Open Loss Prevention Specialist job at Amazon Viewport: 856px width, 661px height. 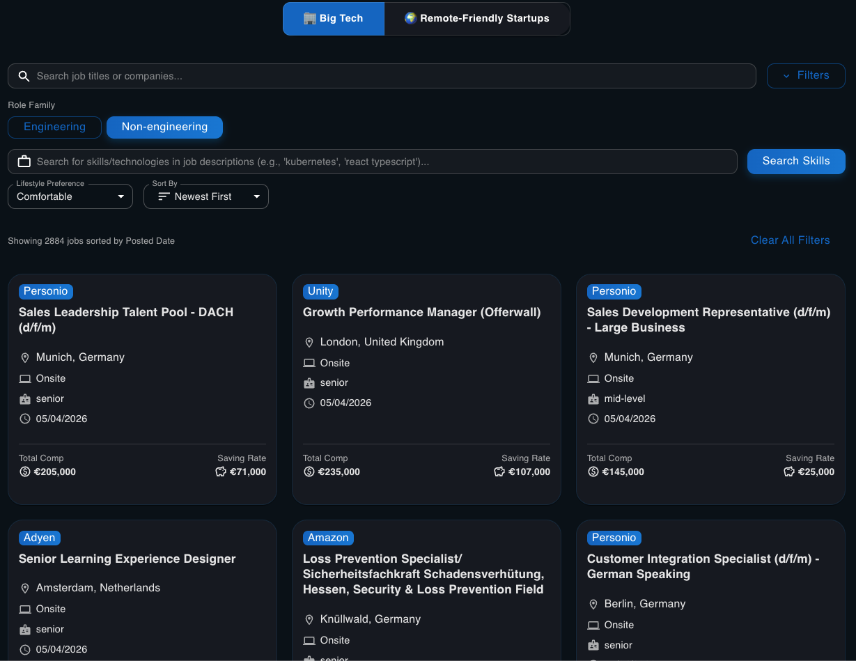pyautogui.click(x=423, y=574)
